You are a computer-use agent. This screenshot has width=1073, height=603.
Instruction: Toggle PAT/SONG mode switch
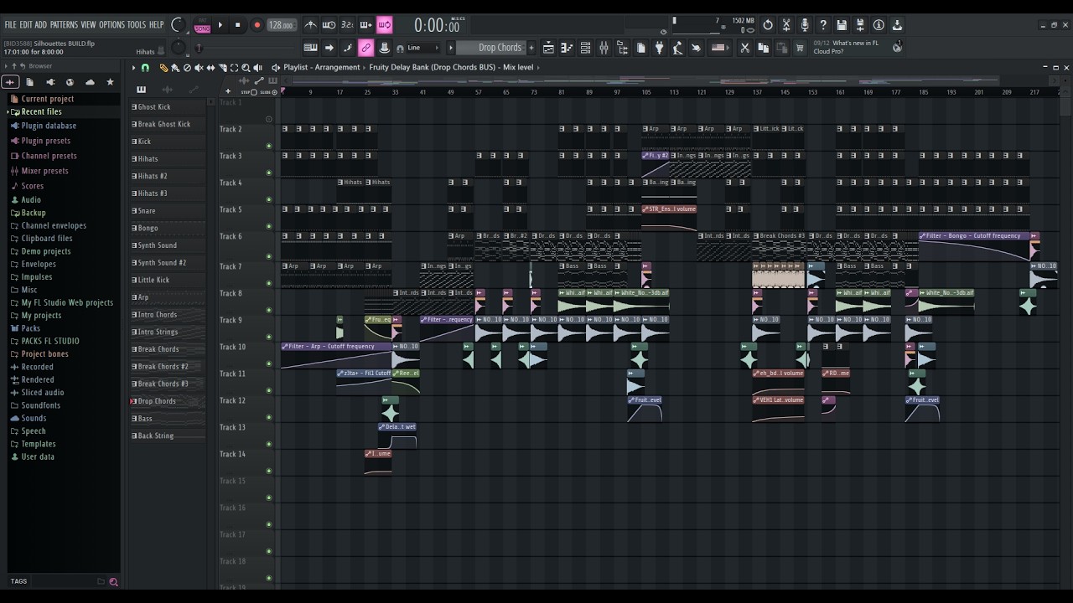coord(202,25)
